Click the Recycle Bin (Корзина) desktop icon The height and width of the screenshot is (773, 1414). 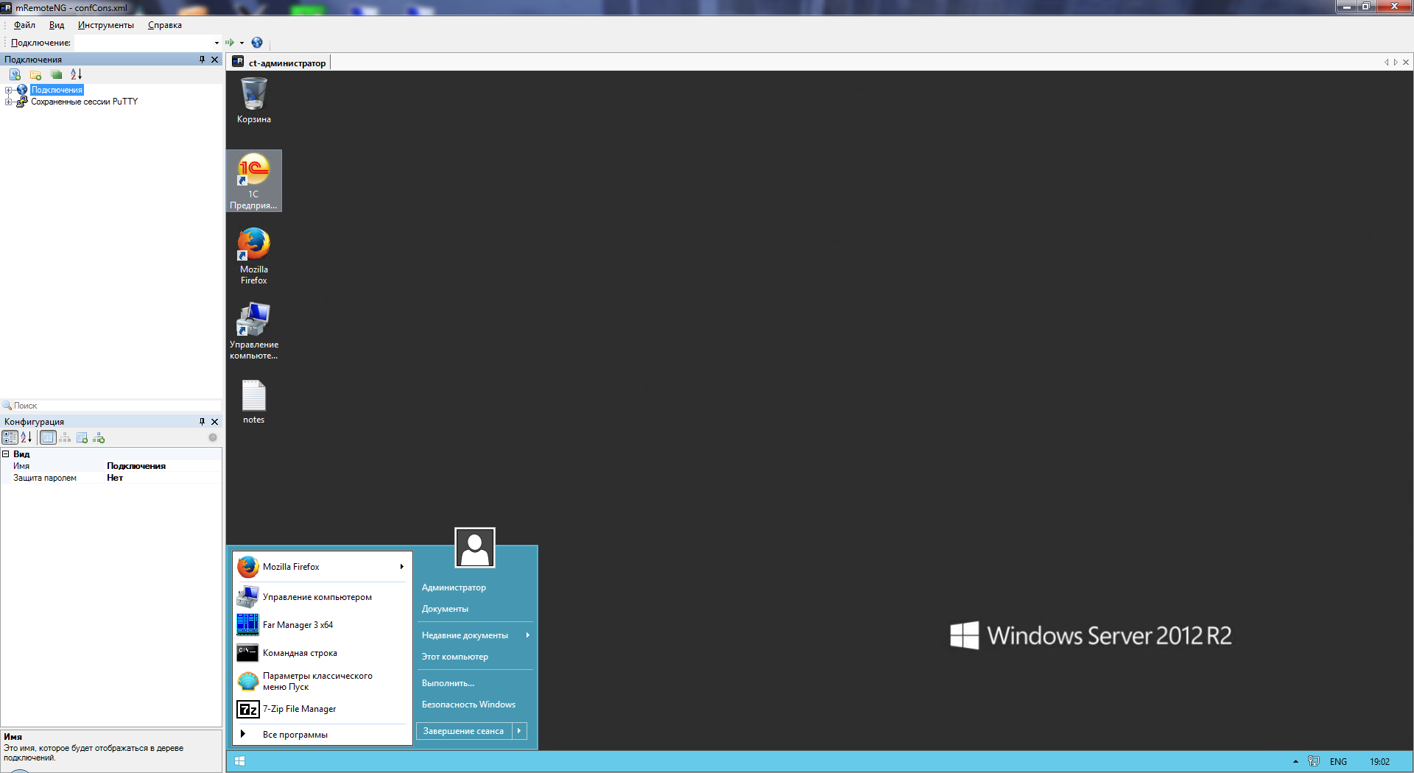tap(253, 101)
